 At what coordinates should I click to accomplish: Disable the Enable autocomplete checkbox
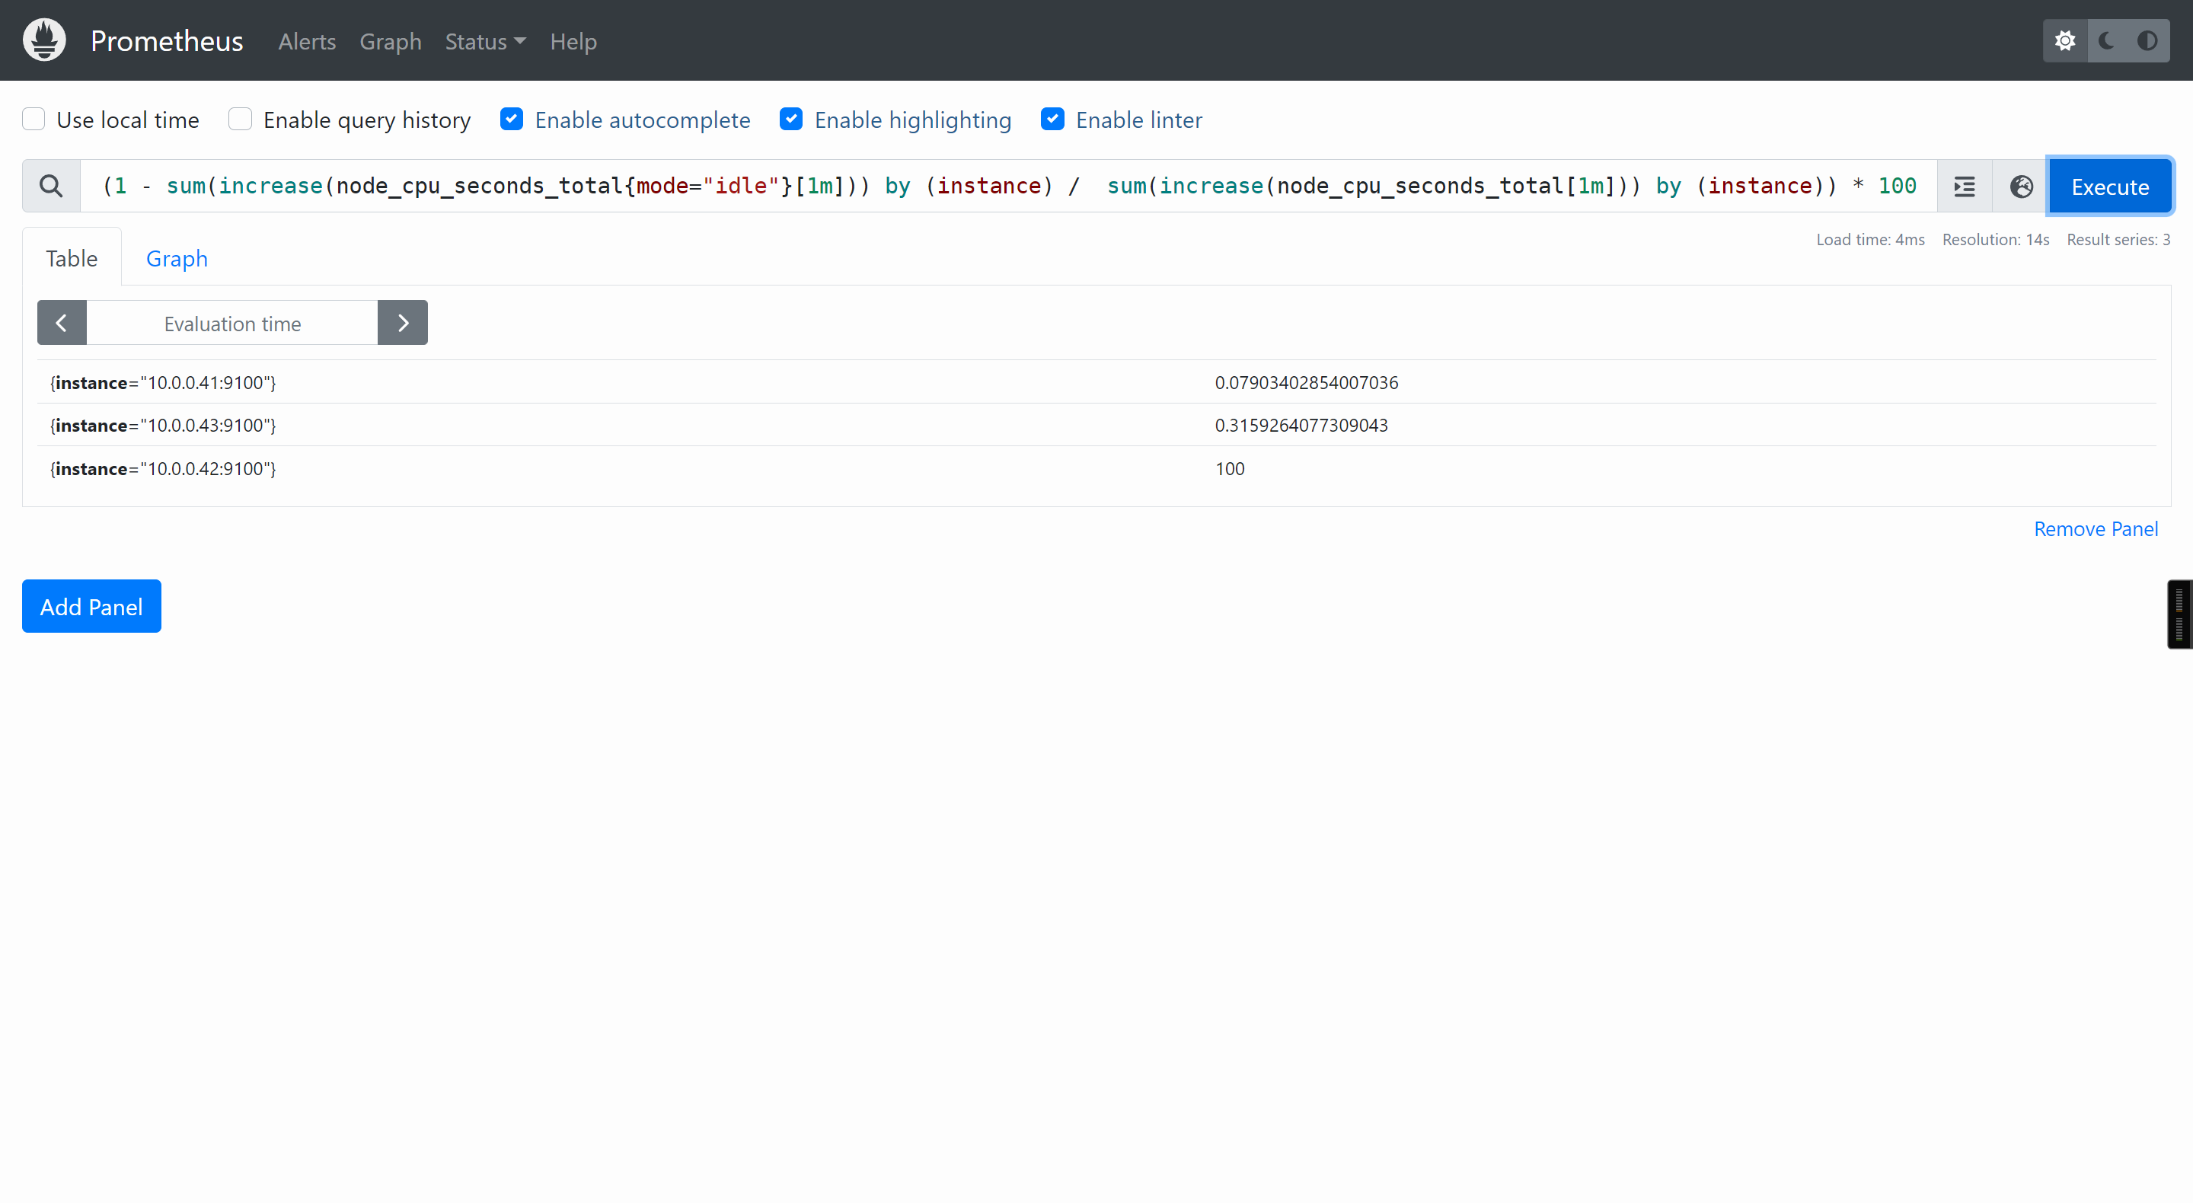coord(511,120)
